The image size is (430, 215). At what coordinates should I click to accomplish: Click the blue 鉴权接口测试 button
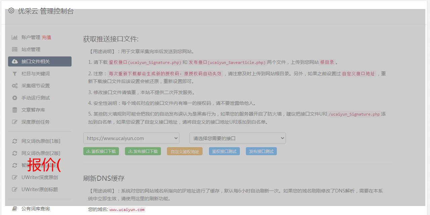point(224,152)
